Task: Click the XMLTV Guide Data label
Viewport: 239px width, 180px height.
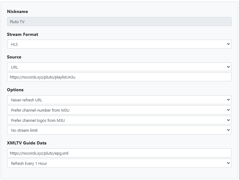Action: [27, 143]
